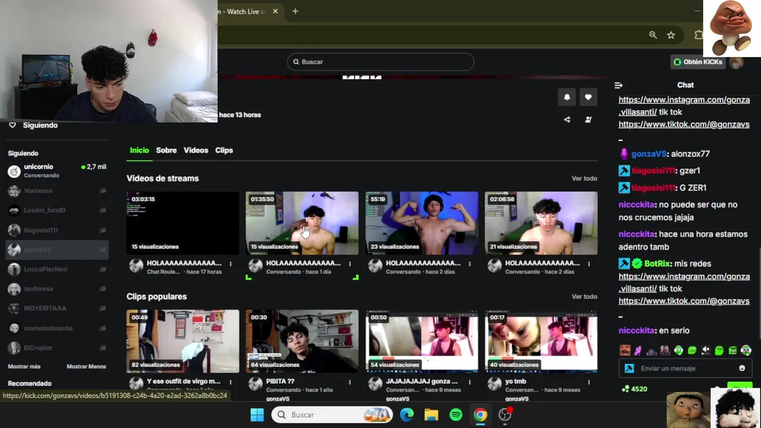Click Ver todo for Videos de streams

coord(584,178)
